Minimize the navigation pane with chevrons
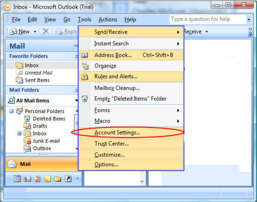The image size is (257, 202). (x=76, y=46)
